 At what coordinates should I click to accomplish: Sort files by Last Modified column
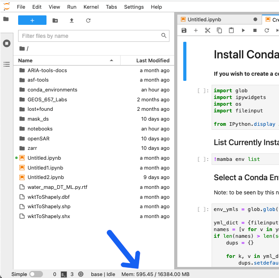153,60
